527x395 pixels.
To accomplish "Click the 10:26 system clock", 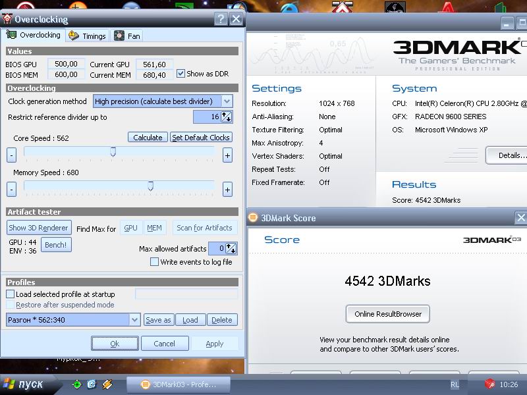I will tap(509, 384).
